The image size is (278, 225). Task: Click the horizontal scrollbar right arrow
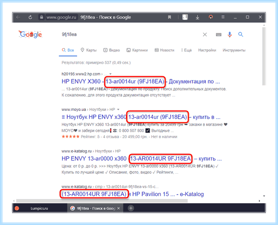coord(259,201)
